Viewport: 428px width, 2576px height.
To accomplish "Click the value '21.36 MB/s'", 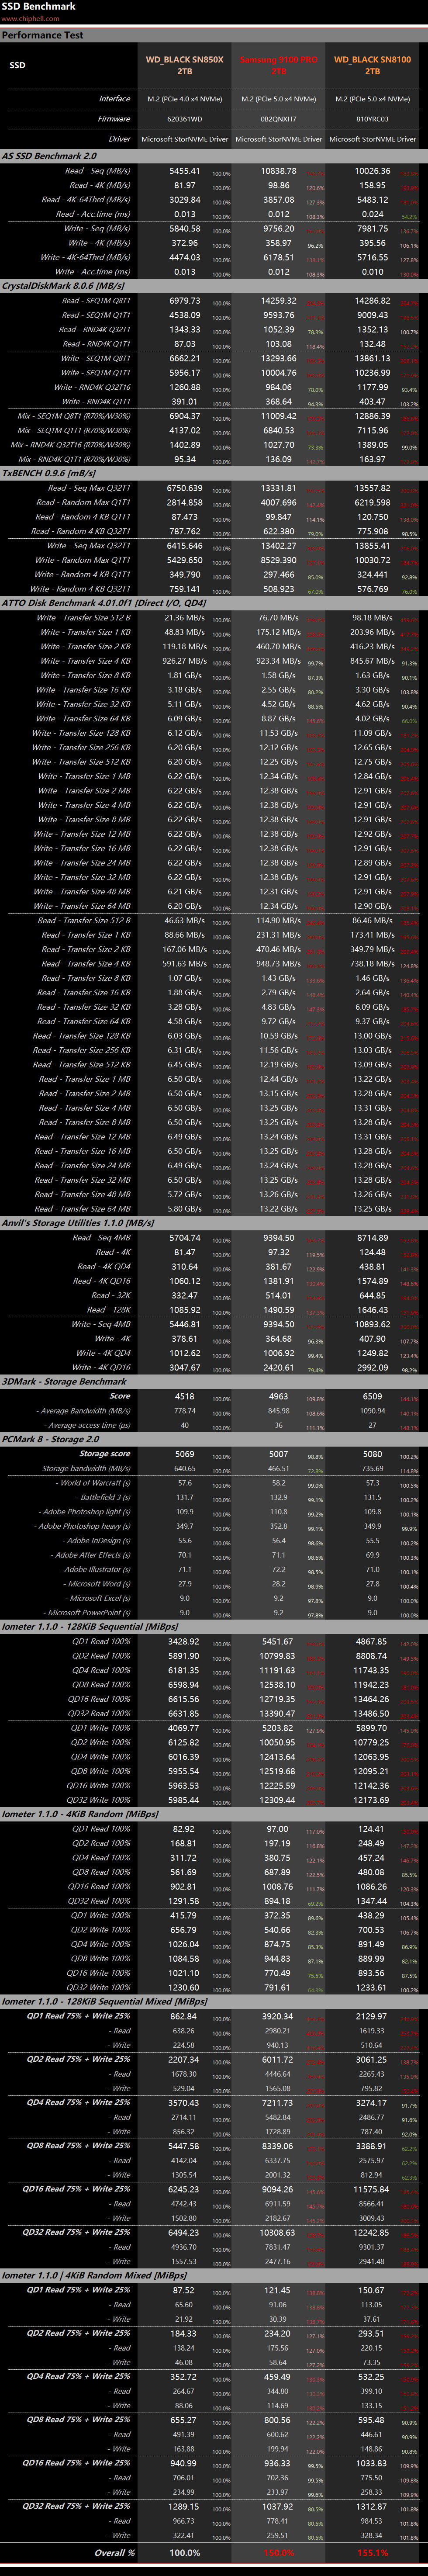I will click(x=185, y=617).
